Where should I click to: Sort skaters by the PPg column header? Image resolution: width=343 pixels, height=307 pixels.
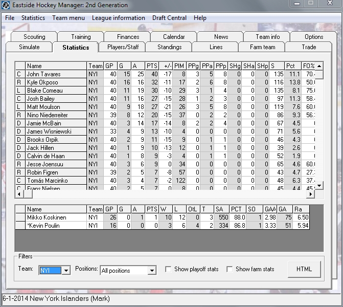point(193,66)
